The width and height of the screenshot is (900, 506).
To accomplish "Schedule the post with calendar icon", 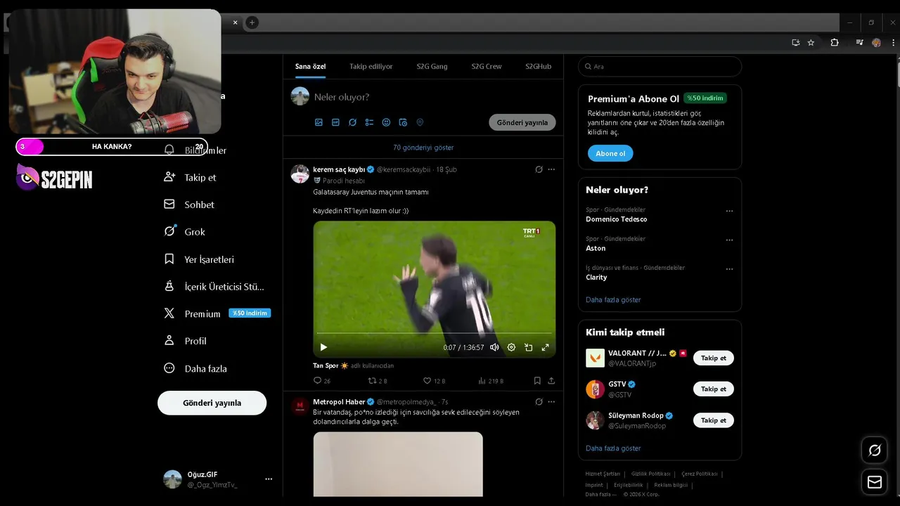I will pos(403,122).
